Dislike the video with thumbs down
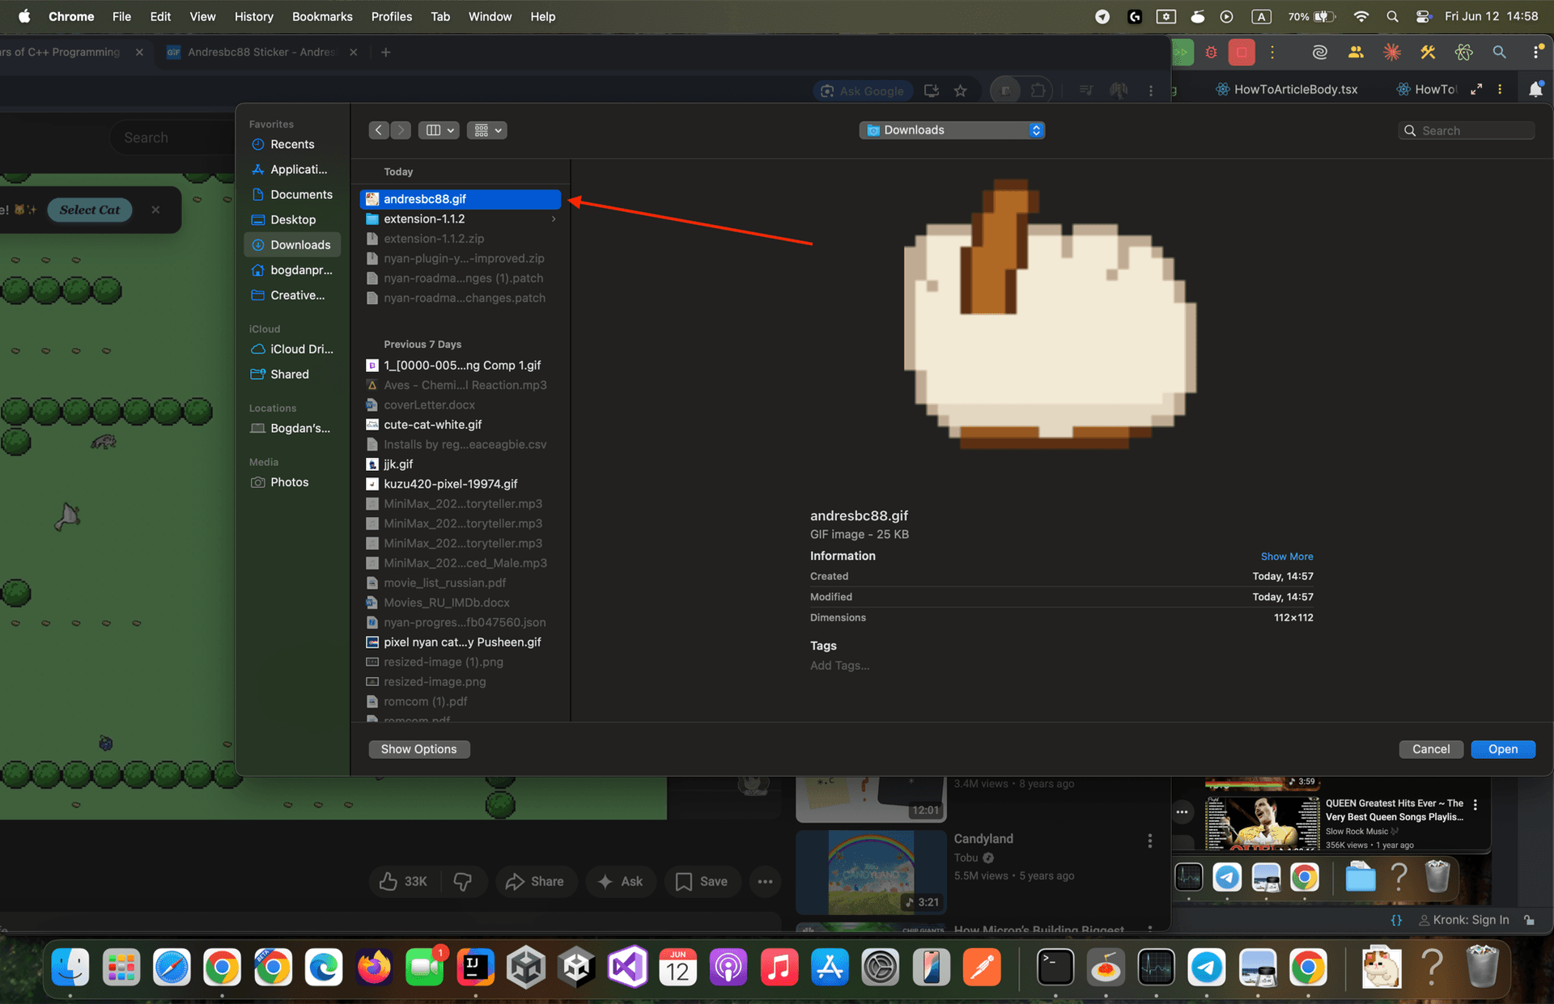 463,881
